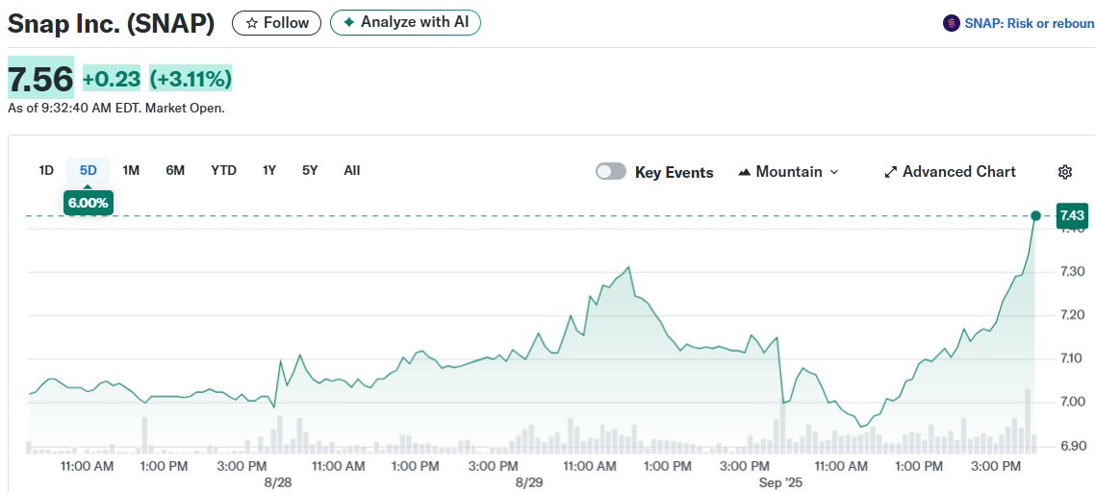This screenshot has width=1095, height=492.
Task: Select the 5D range tab
Action: 88,170
